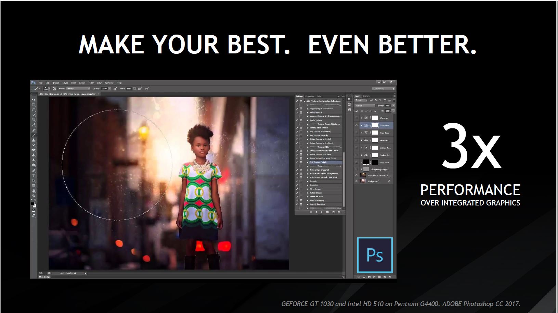Viewport: 558px width, 313px height.
Task: Open the layer blend mode dropdown
Action: tap(365, 106)
